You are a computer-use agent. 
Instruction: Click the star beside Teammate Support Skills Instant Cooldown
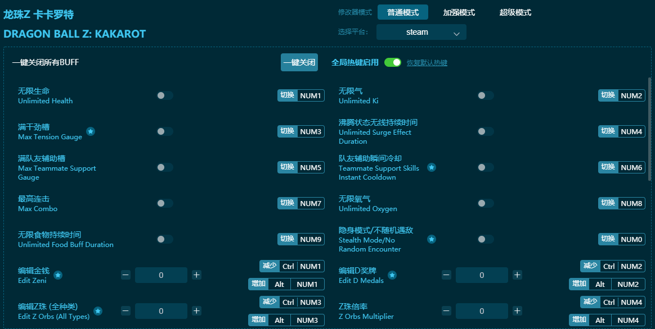click(431, 167)
